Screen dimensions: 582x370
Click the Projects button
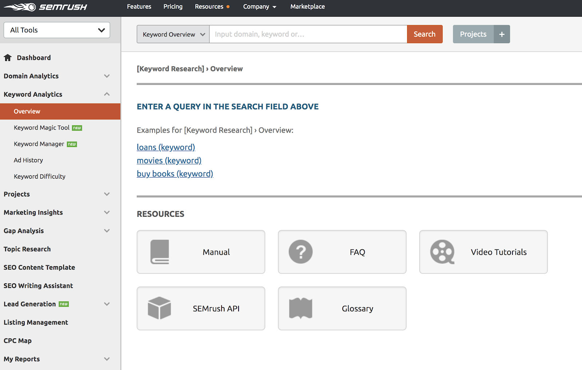pyautogui.click(x=473, y=34)
